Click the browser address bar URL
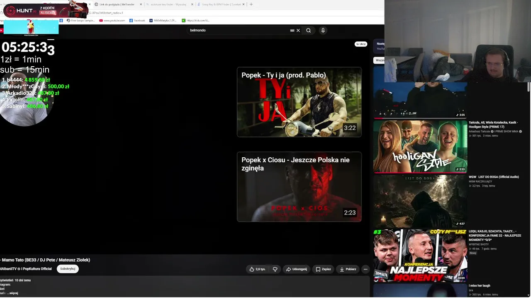The width and height of the screenshot is (531, 298). point(105,13)
